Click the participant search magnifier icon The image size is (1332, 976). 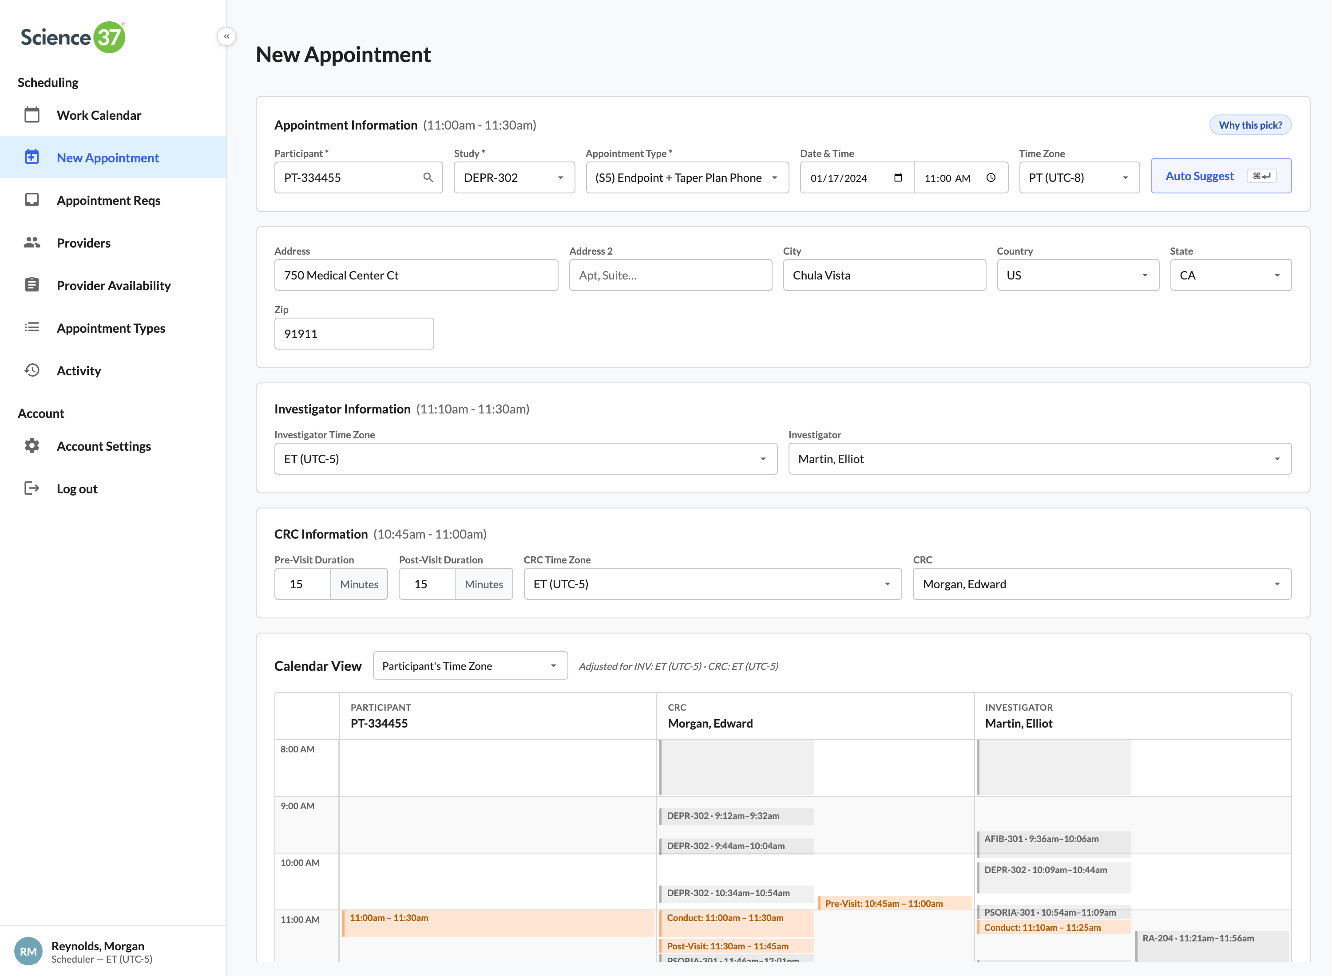coord(428,177)
